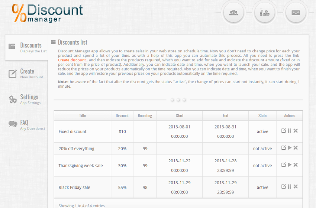
Task: Sort the table by Discount column
Action: 122,116
